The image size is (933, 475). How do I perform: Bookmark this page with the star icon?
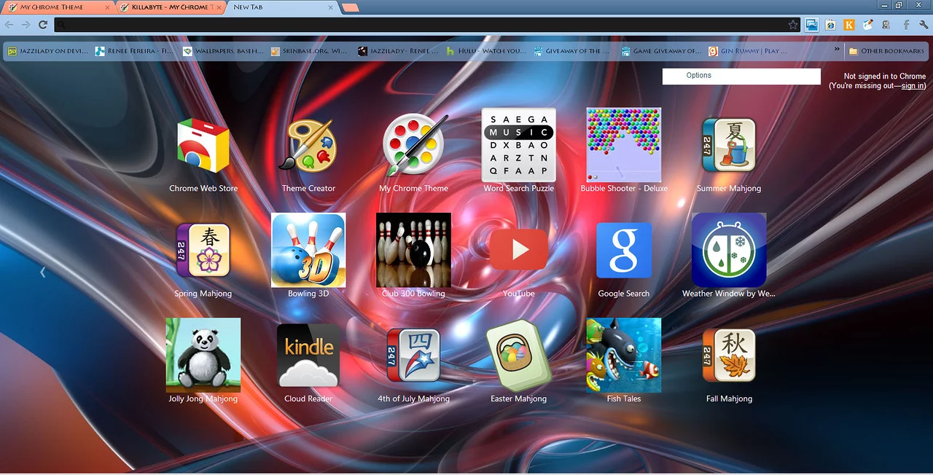(793, 25)
